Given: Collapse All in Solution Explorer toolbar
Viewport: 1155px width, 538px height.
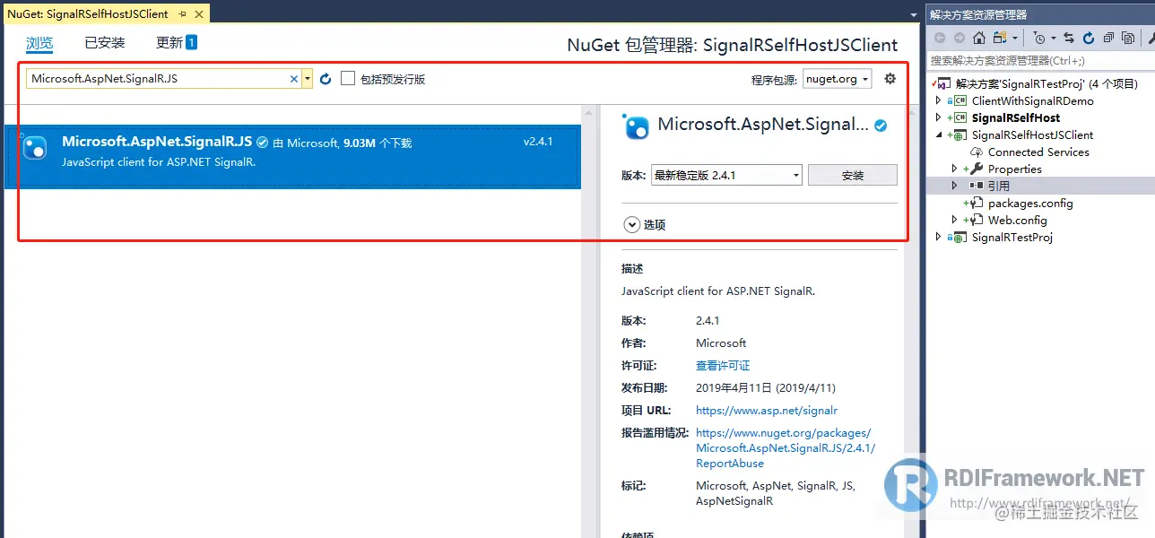Looking at the screenshot, I should coord(1109,37).
